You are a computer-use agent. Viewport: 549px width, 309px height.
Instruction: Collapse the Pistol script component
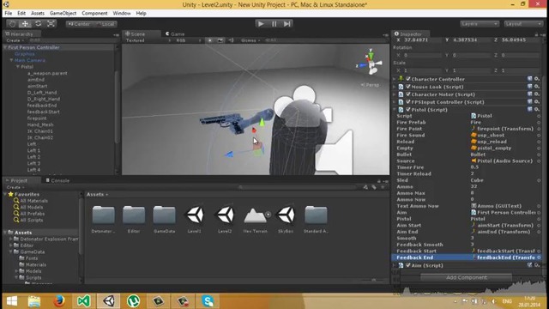[x=395, y=110]
